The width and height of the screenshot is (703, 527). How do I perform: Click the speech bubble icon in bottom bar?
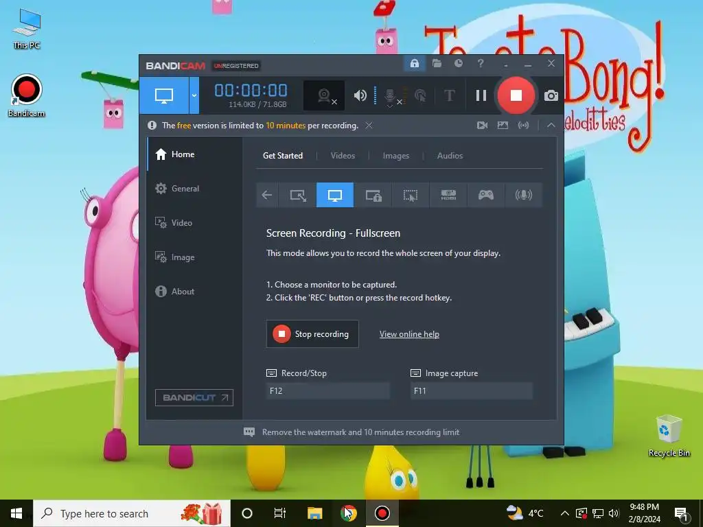[x=249, y=432]
